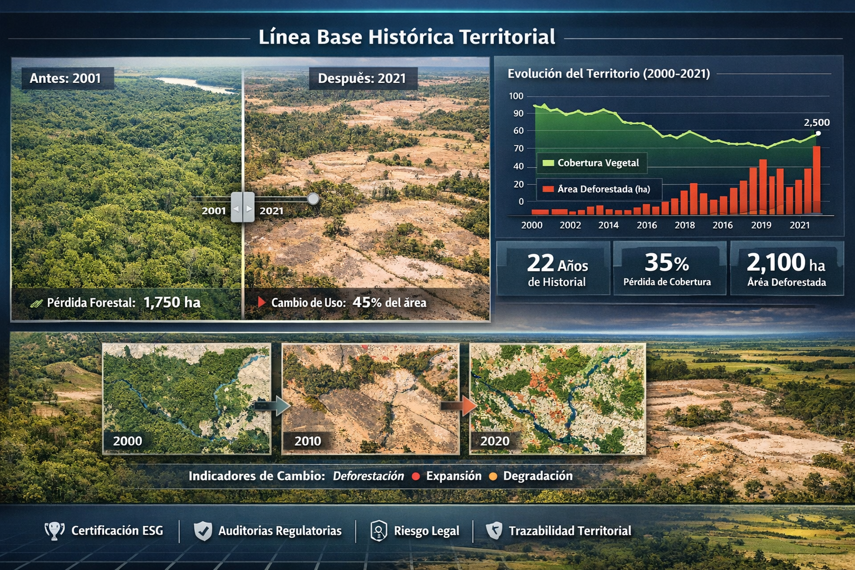Screen dimensions: 855x570
Task: Click the Certificación ESG trophy icon
Action: [x=54, y=530]
